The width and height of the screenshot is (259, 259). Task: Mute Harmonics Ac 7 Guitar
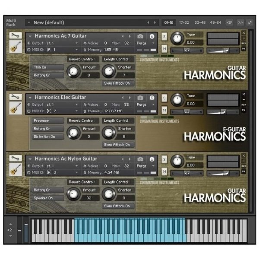pos(164,49)
